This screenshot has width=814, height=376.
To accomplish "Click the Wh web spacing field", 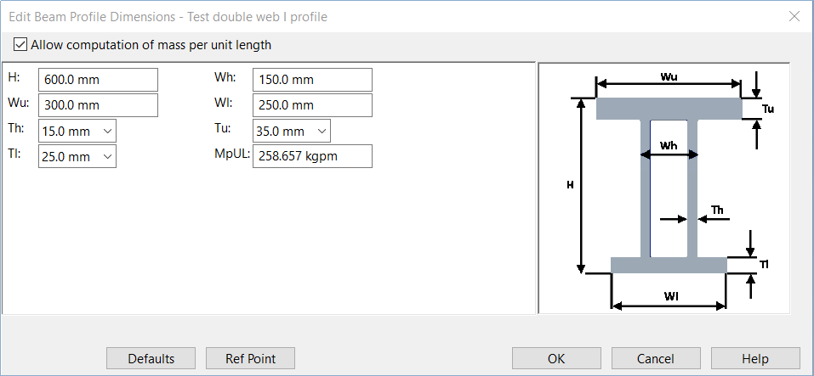I will pyautogui.click(x=312, y=80).
